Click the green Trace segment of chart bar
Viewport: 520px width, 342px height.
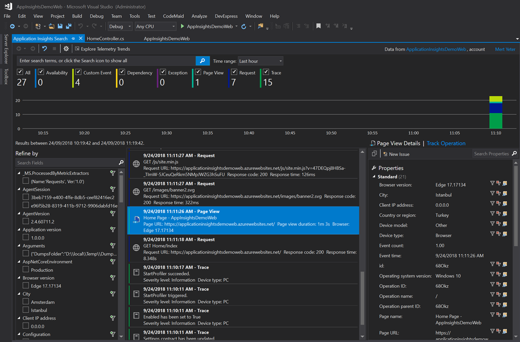coord(496,121)
